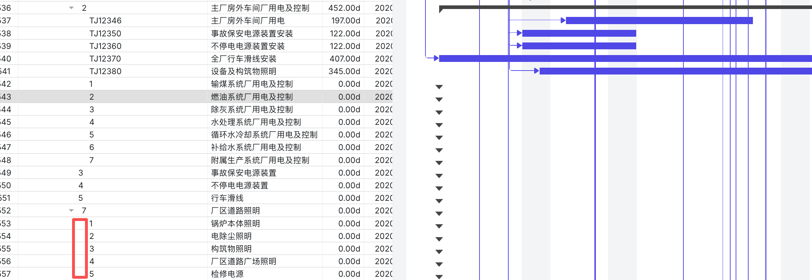Select milestone triangle in 行车滑线 row
This screenshot has height=280, width=812.
tap(439, 201)
